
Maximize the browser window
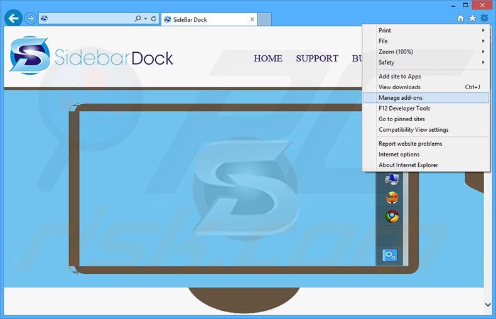tap(465, 5)
